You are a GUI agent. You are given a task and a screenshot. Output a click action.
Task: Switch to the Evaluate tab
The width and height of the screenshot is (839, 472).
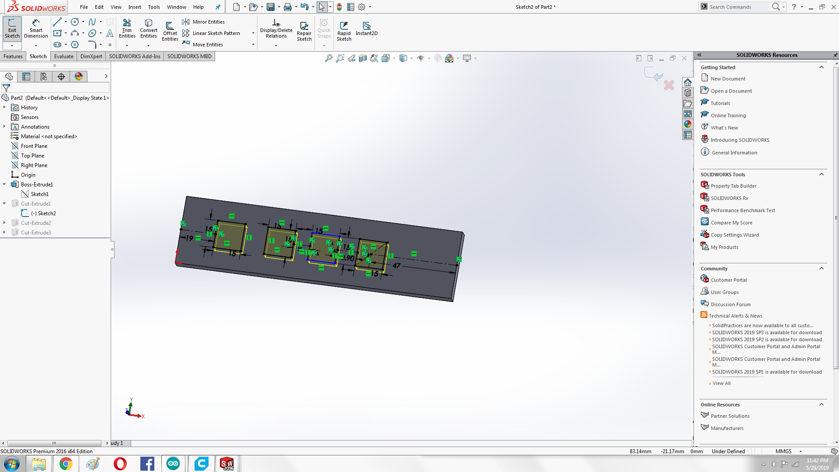pos(64,56)
